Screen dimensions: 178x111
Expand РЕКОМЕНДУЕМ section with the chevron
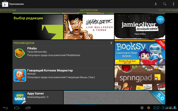click(111, 43)
